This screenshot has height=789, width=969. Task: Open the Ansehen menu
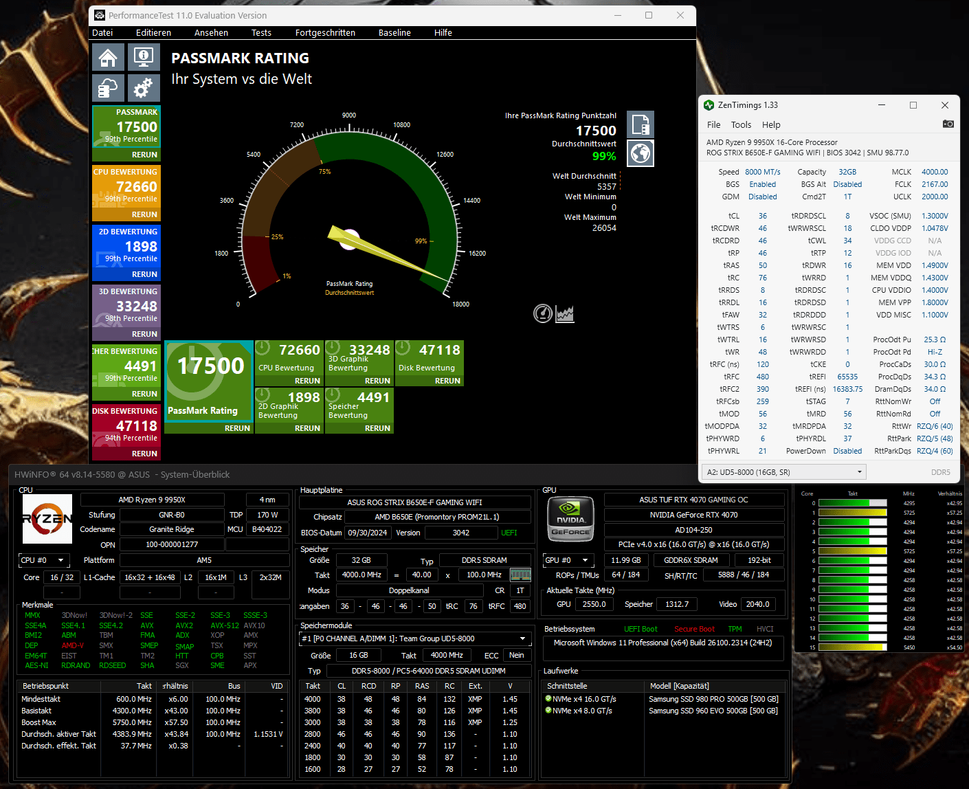tap(211, 32)
